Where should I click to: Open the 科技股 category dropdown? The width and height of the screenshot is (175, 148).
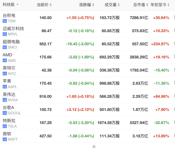(17, 5)
